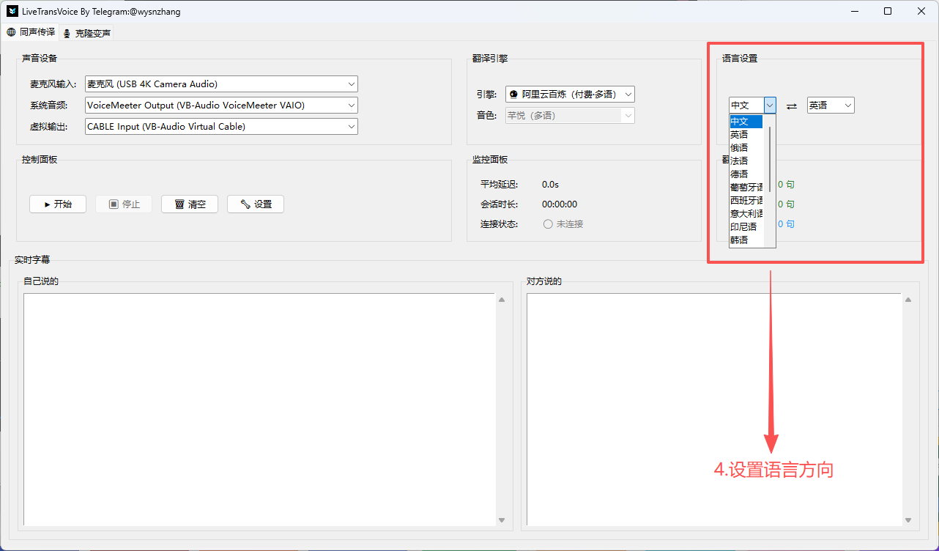939x551 pixels.
Task: Click up arrow of 对方说的 scrollbar
Action: (908, 300)
